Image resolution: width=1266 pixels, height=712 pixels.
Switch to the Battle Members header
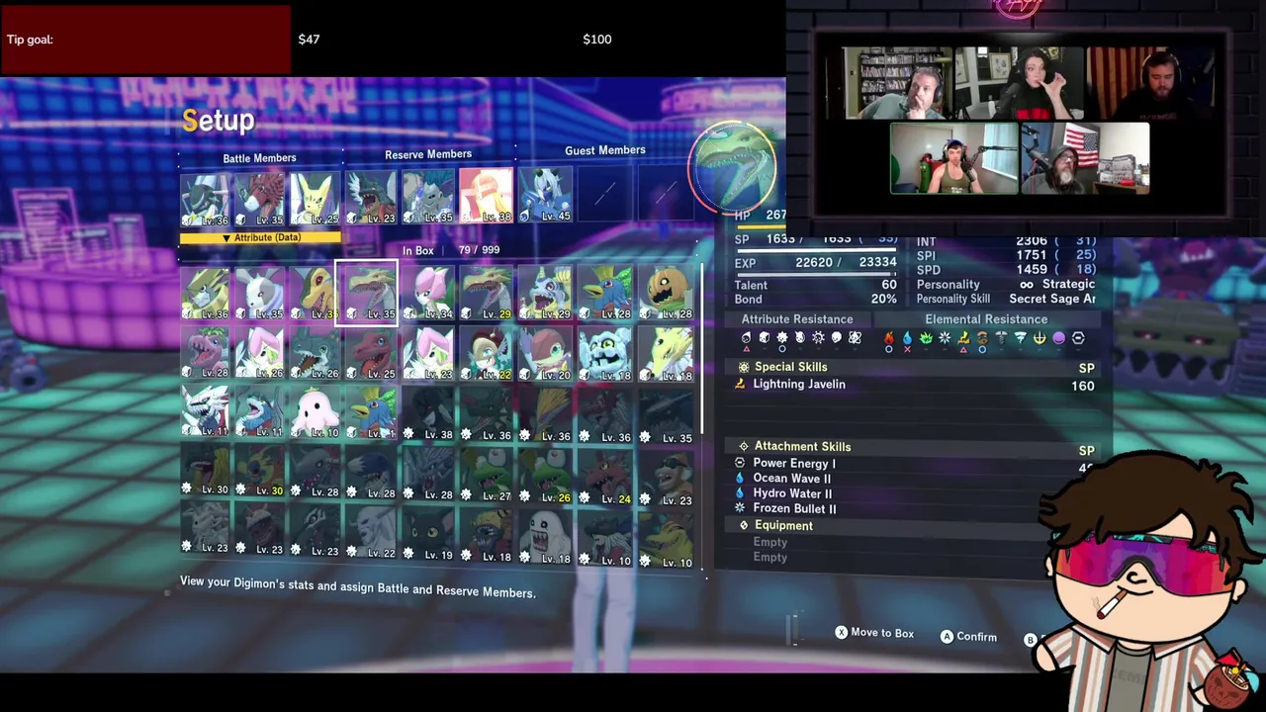[259, 158]
